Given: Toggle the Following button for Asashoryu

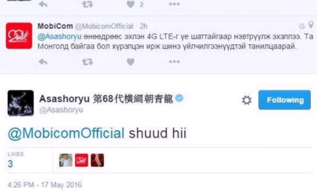Looking at the screenshot, I should click(x=285, y=100).
